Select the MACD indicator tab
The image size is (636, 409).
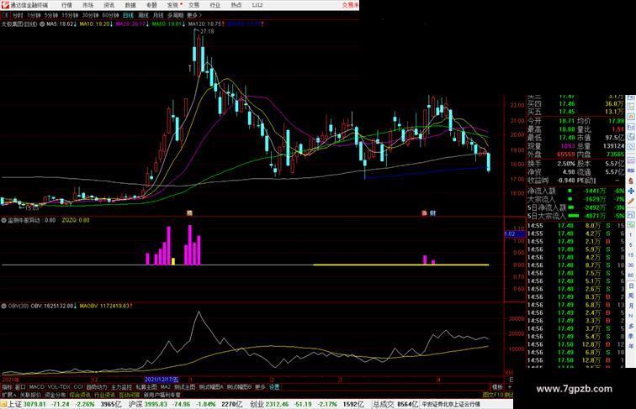36,387
